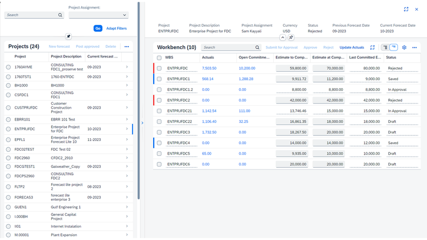Click Workbench search magnifier icon
427x240 pixels.
(257, 47)
